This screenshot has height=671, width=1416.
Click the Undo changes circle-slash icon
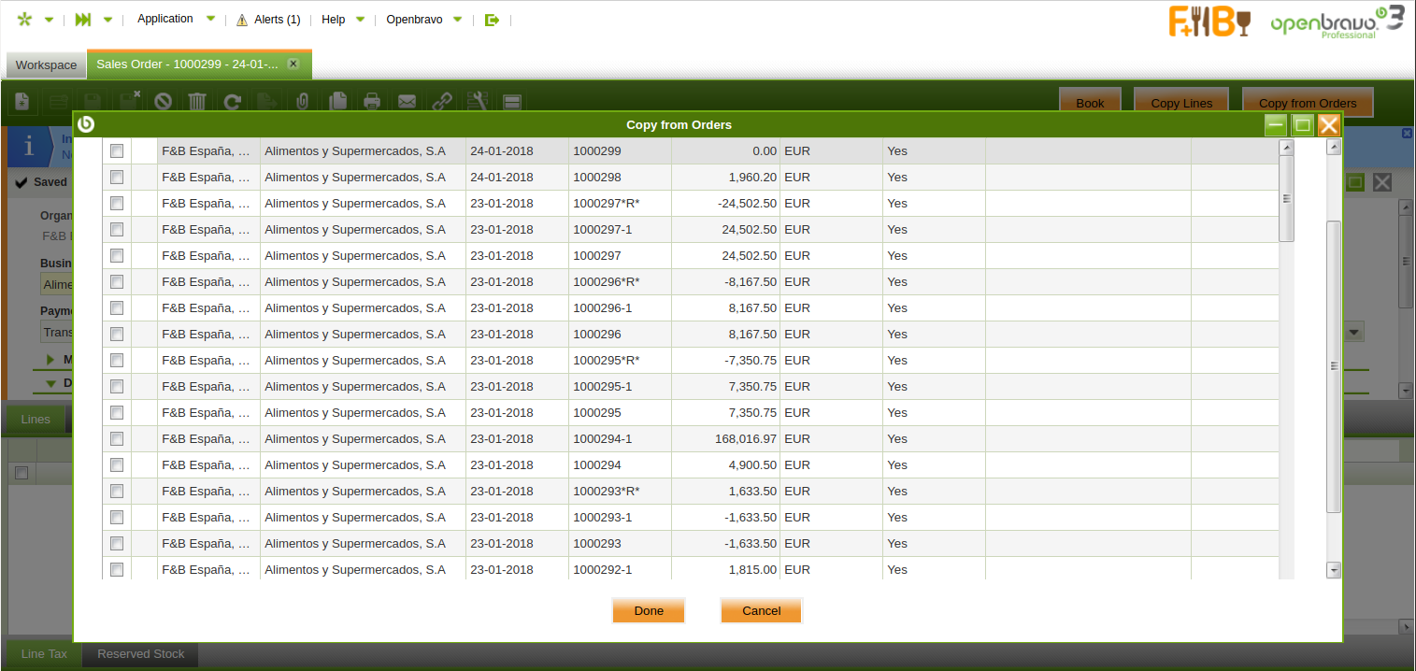(164, 101)
